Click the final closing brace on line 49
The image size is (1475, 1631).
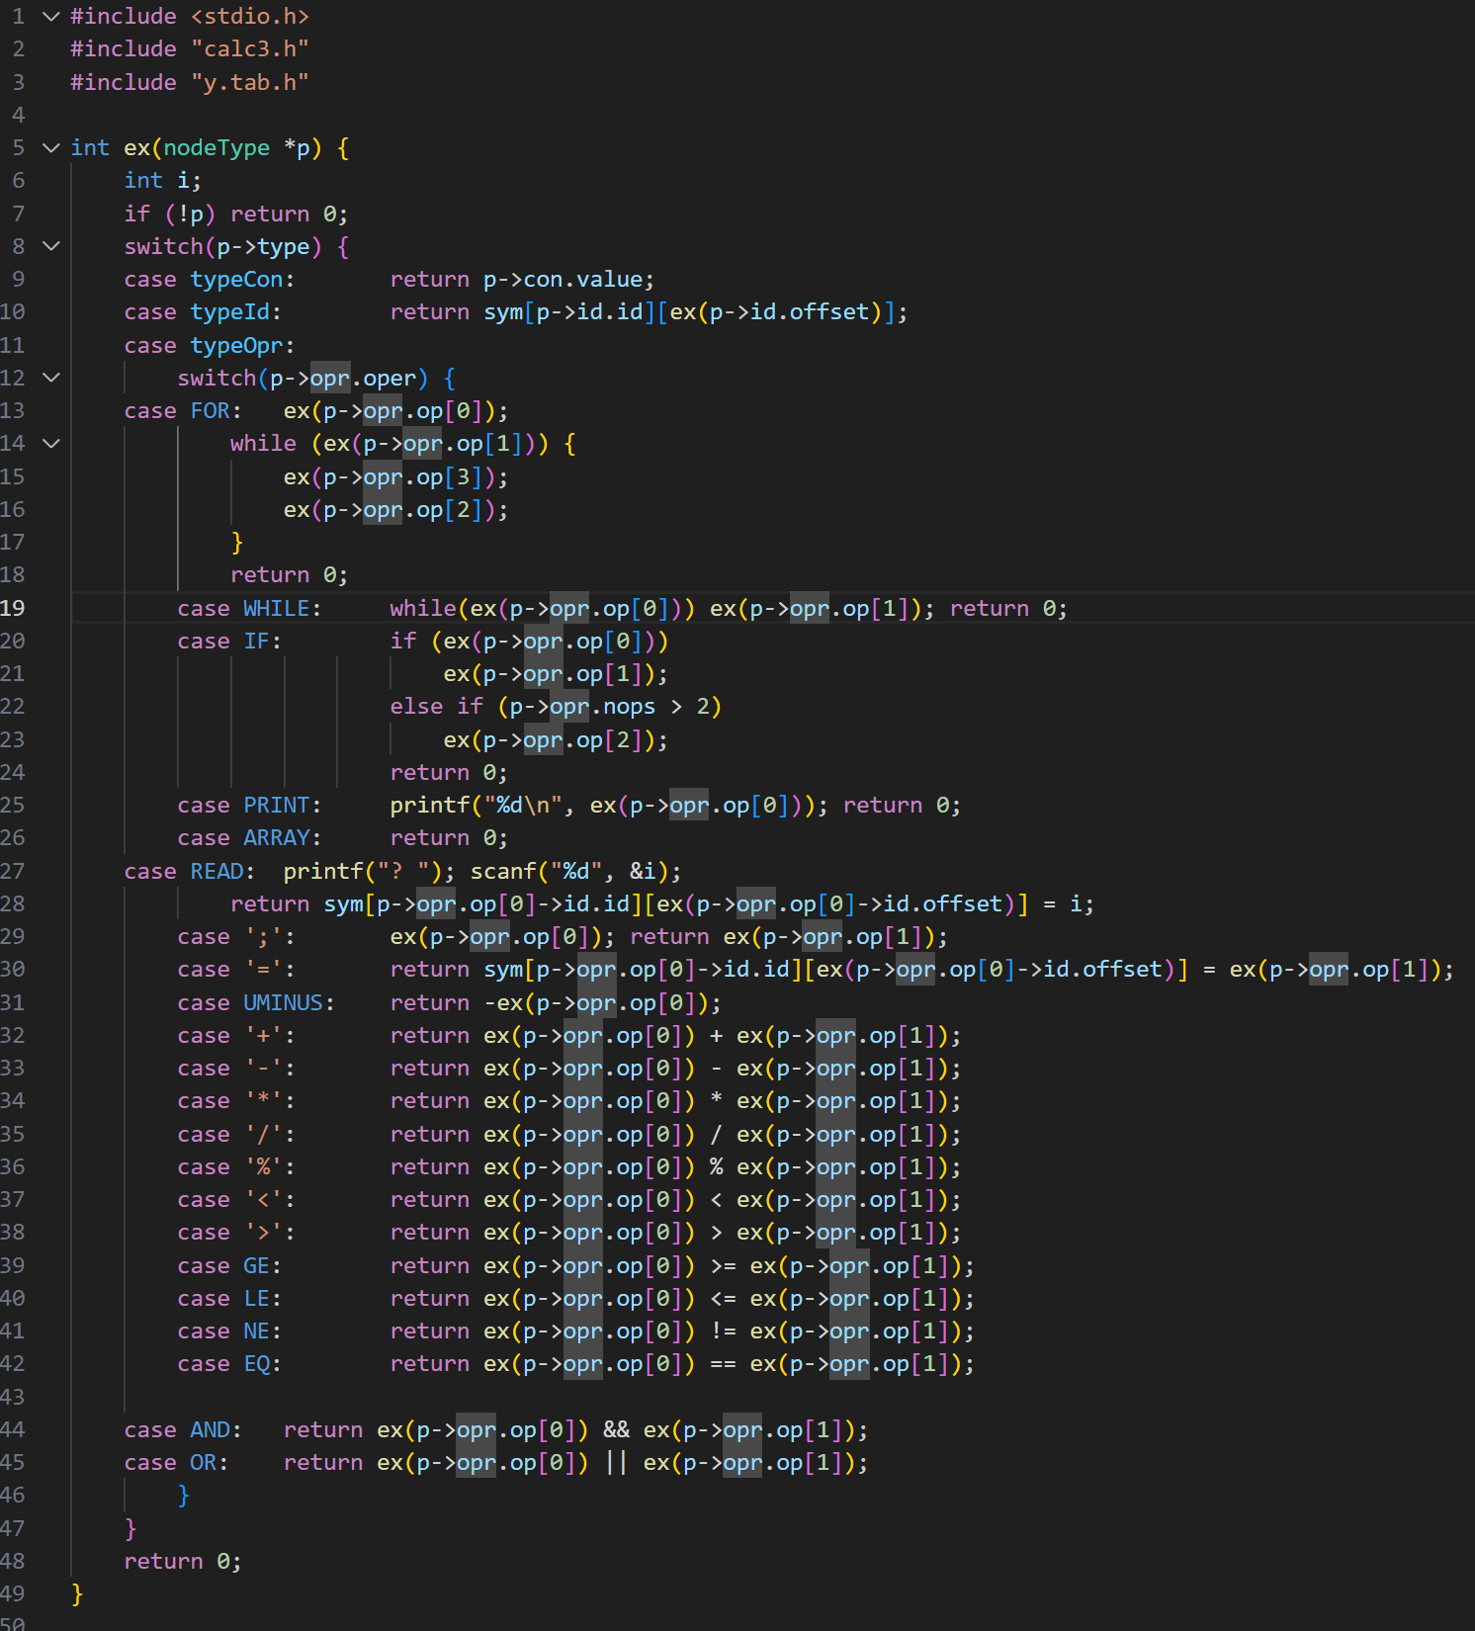tap(77, 1593)
